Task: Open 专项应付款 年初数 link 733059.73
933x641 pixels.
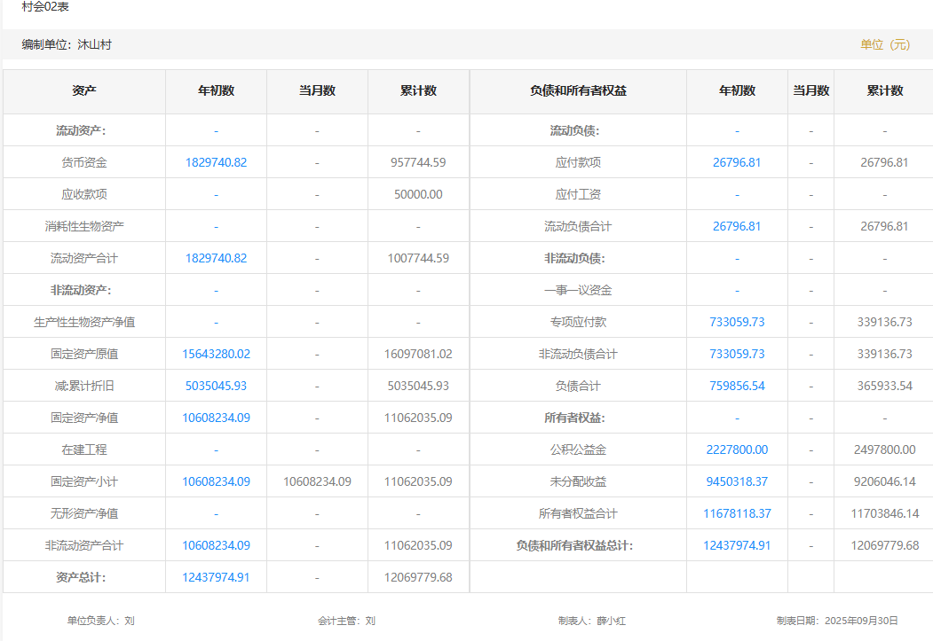Action: pos(737,322)
